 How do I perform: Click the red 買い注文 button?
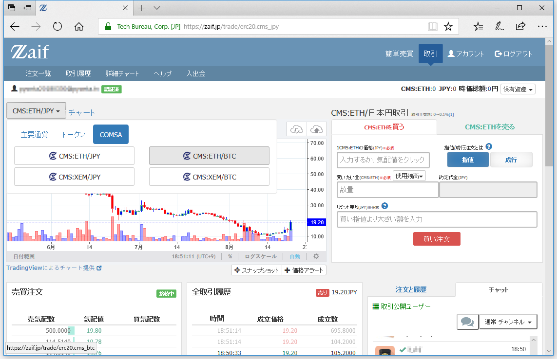point(437,239)
